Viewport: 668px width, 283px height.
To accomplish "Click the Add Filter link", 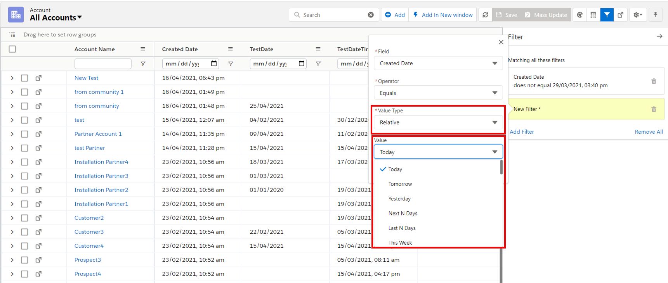I will 522,132.
